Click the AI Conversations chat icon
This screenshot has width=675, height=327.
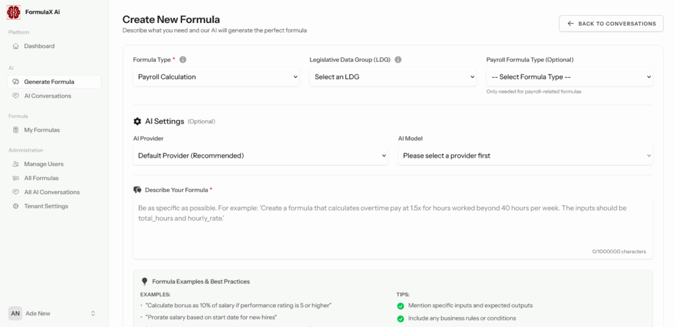pyautogui.click(x=16, y=96)
